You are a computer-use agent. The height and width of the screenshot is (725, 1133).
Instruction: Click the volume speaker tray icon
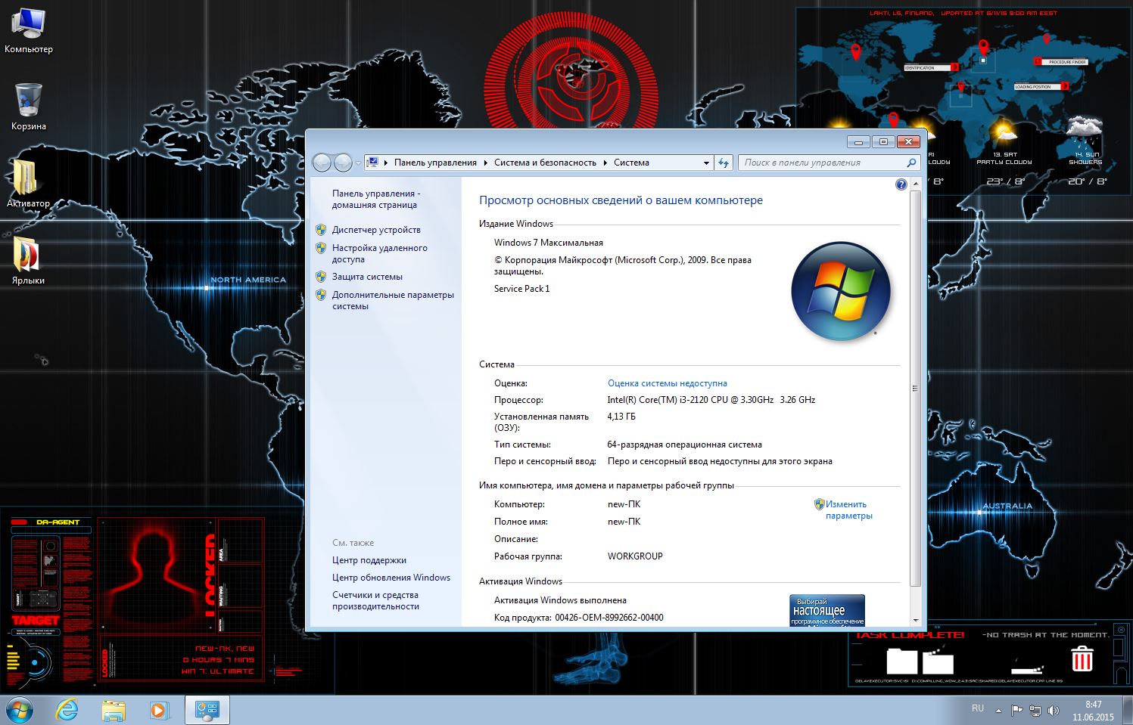coord(1053,711)
